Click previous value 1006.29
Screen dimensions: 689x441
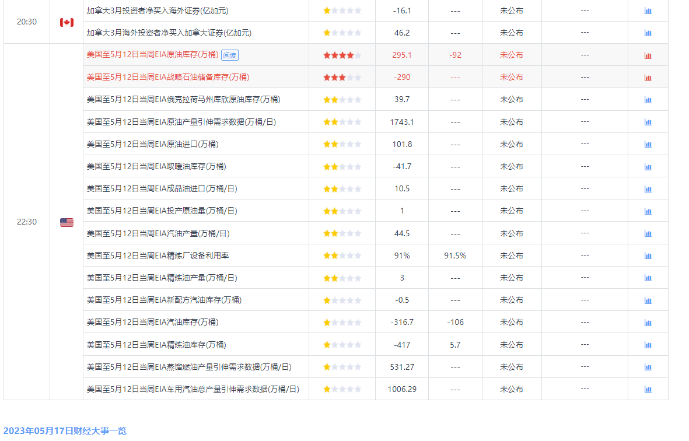pyautogui.click(x=402, y=389)
